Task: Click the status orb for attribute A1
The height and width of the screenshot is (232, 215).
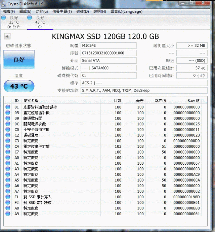Action: (8, 163)
